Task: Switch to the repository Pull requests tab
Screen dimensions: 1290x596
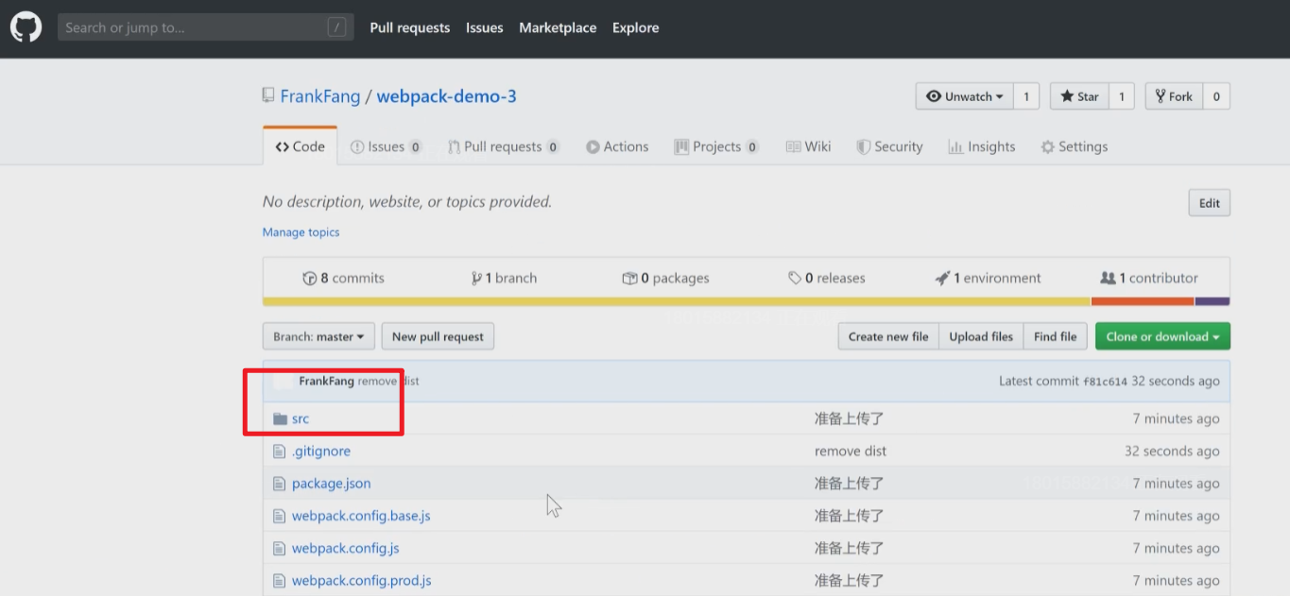Action: [x=504, y=146]
